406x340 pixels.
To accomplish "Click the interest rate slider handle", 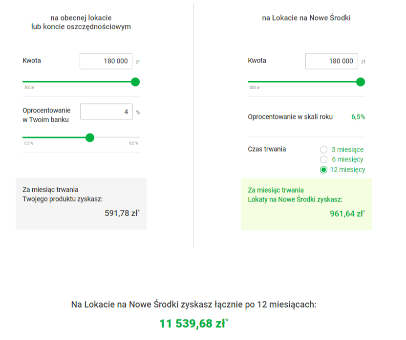I will [90, 137].
